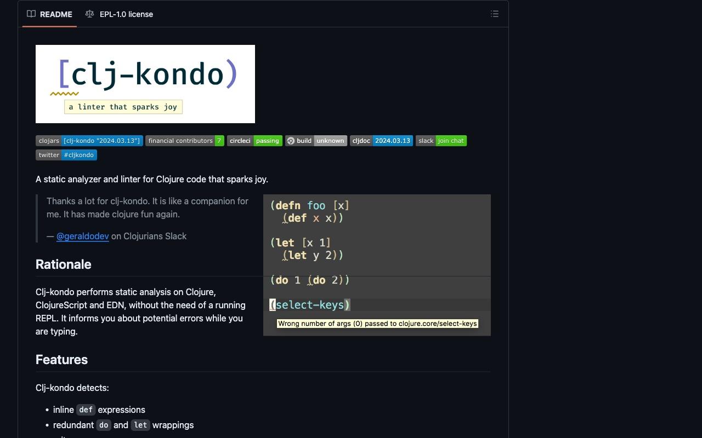The height and width of the screenshot is (438, 702).
Task: Click the financial contributors badge
Action: (185, 141)
